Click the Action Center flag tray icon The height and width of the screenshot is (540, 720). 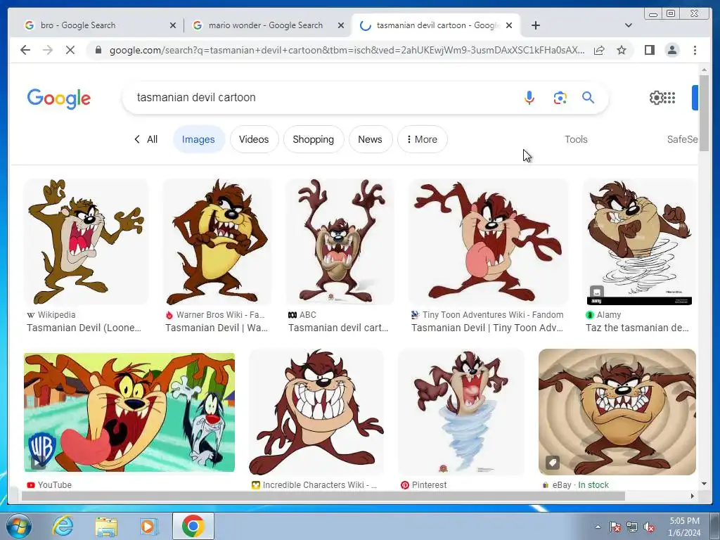coord(615,527)
